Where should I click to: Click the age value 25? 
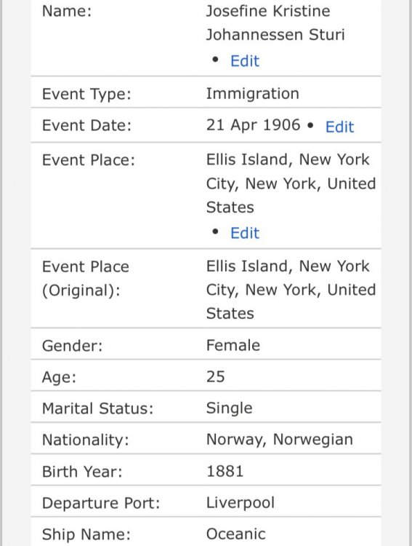click(x=216, y=377)
